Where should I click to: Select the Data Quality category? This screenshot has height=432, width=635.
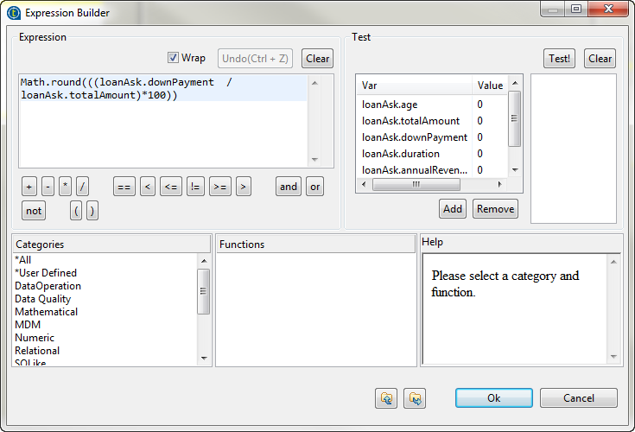[x=43, y=299]
